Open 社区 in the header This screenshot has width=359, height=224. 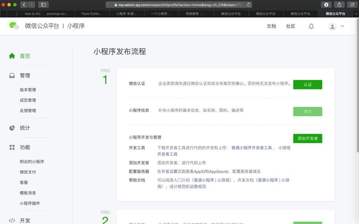291,26
